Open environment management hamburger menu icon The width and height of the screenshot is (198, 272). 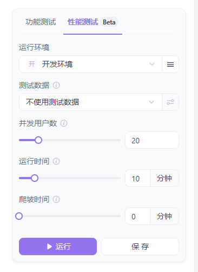(170, 64)
